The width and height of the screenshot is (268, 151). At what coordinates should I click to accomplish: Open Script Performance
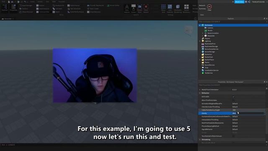75,12
